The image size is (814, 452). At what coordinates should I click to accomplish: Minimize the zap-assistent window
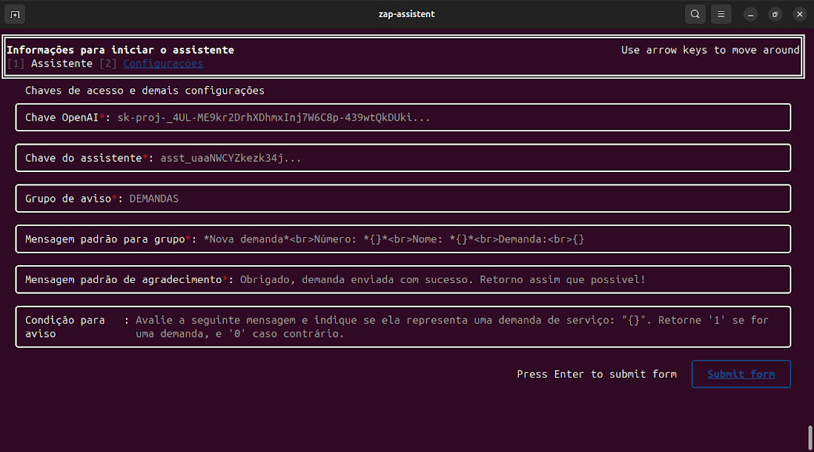(x=751, y=14)
